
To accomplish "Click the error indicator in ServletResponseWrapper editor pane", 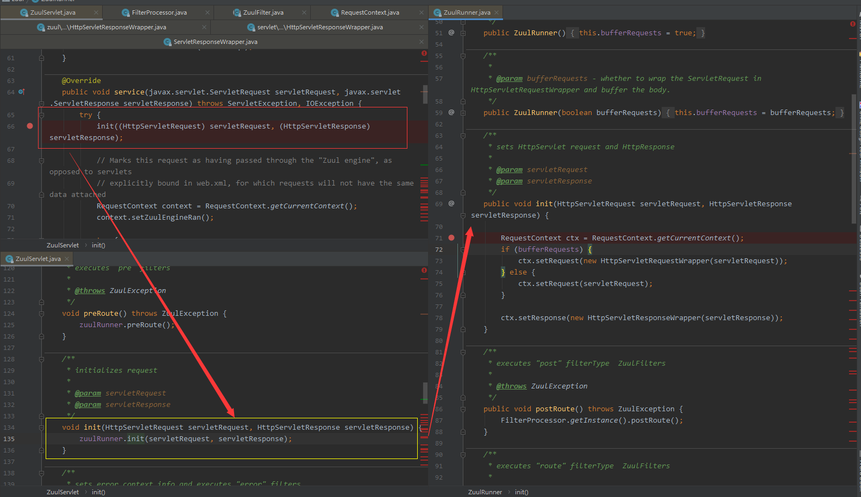I will click(x=424, y=53).
